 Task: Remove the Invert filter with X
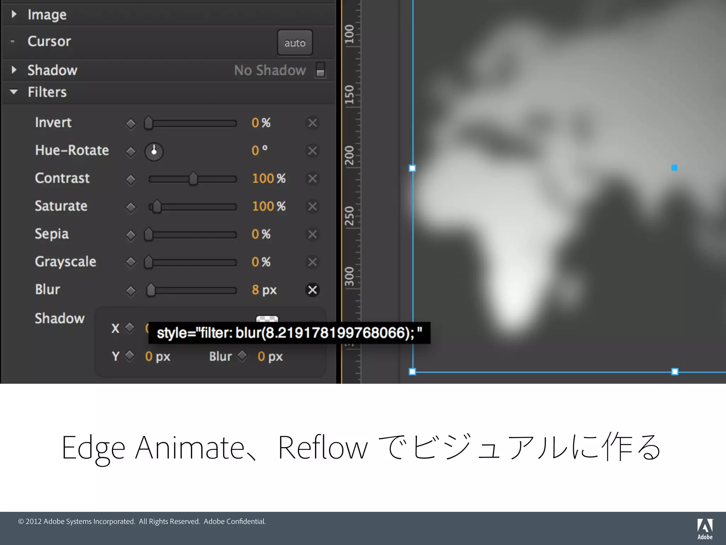(312, 123)
